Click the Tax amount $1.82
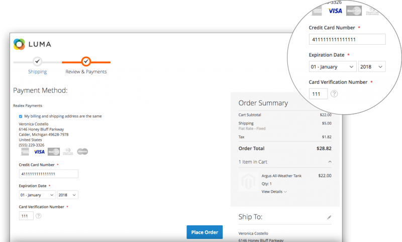 (x=327, y=137)
